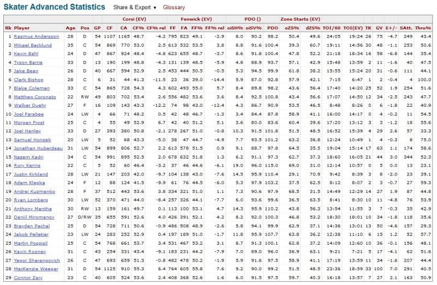Select the Jake Bean link

[x=26, y=71]
